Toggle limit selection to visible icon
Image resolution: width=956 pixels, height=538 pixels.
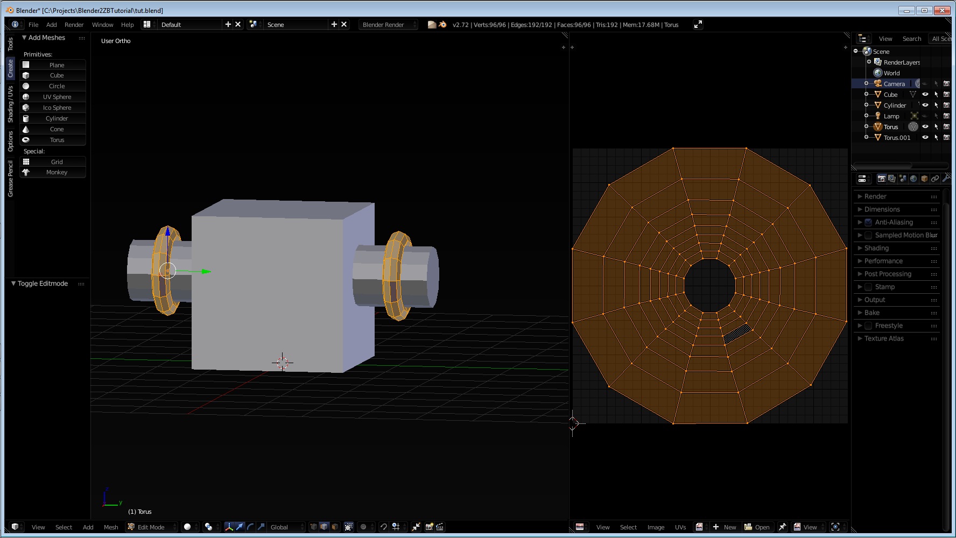(348, 527)
